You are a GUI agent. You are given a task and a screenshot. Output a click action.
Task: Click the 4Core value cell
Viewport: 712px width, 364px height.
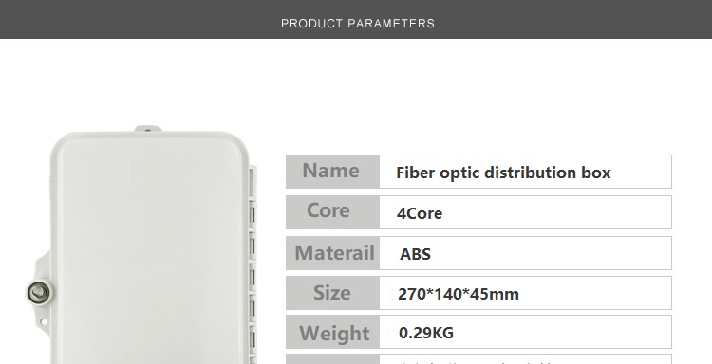point(525,212)
